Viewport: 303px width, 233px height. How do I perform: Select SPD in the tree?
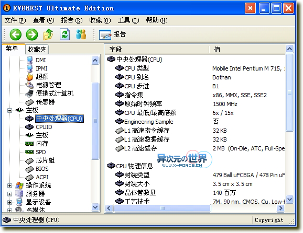click(x=41, y=152)
